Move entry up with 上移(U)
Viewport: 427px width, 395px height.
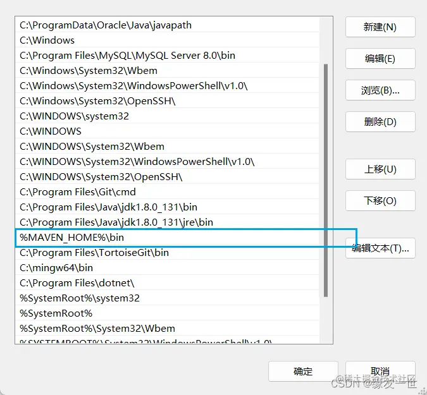(380, 169)
